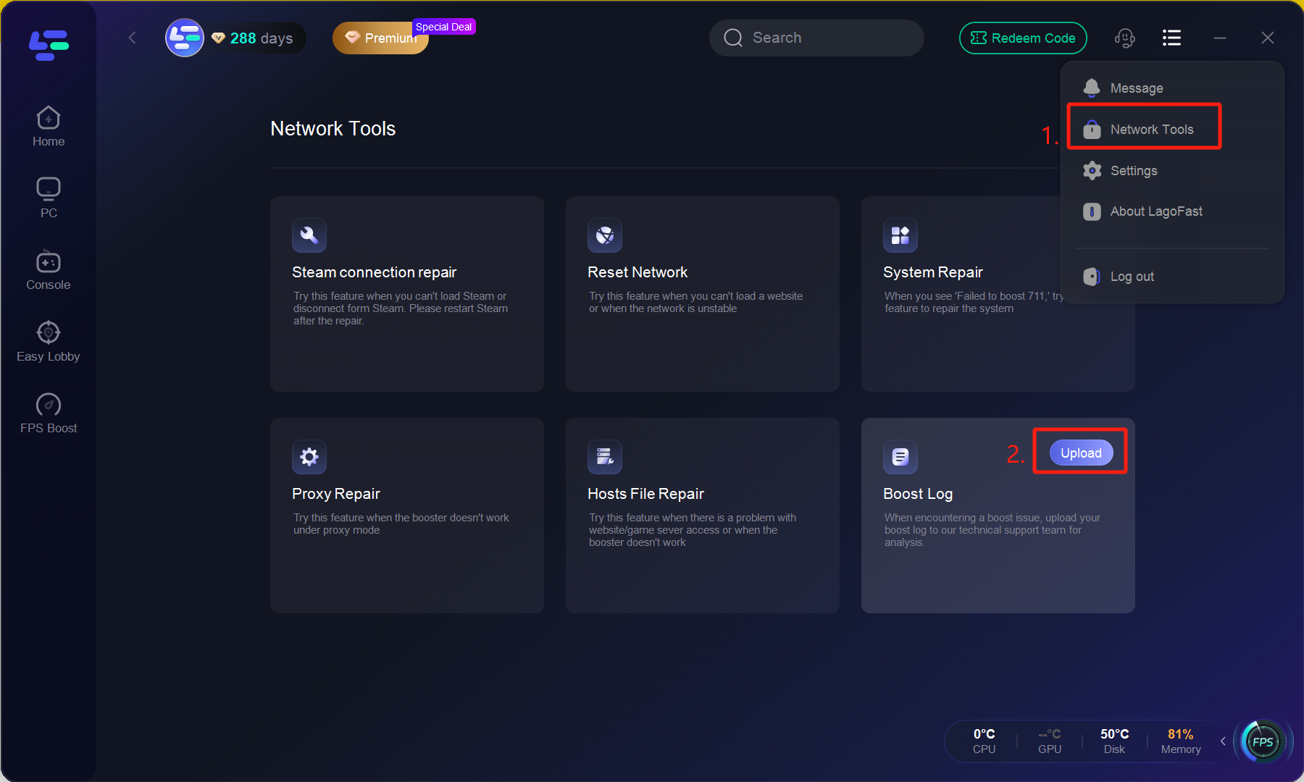This screenshot has height=782, width=1304.
Task: Open the Console boost section
Action: click(x=48, y=269)
